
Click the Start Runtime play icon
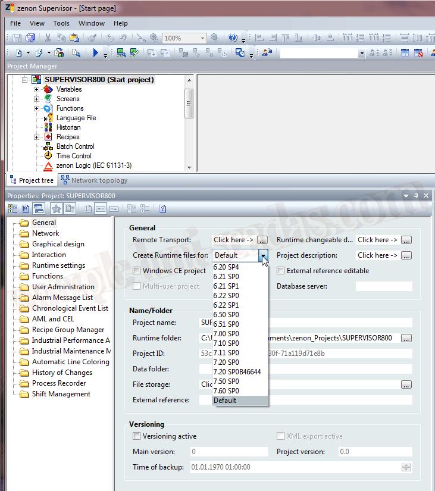coord(96,53)
